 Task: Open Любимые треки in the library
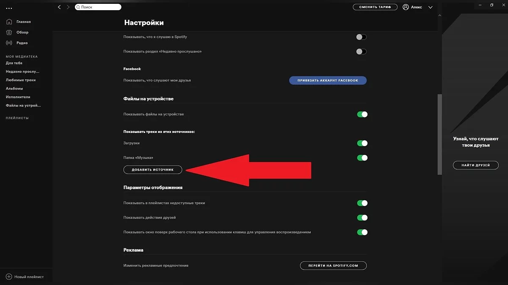coord(21,80)
